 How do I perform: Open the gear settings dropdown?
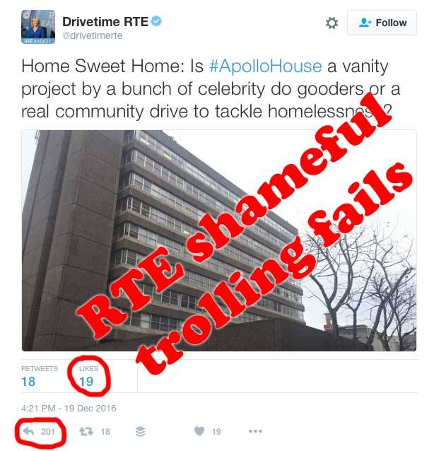[332, 23]
